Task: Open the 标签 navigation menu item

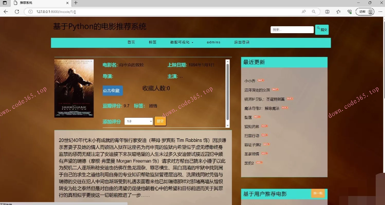Action: pyautogui.click(x=153, y=42)
